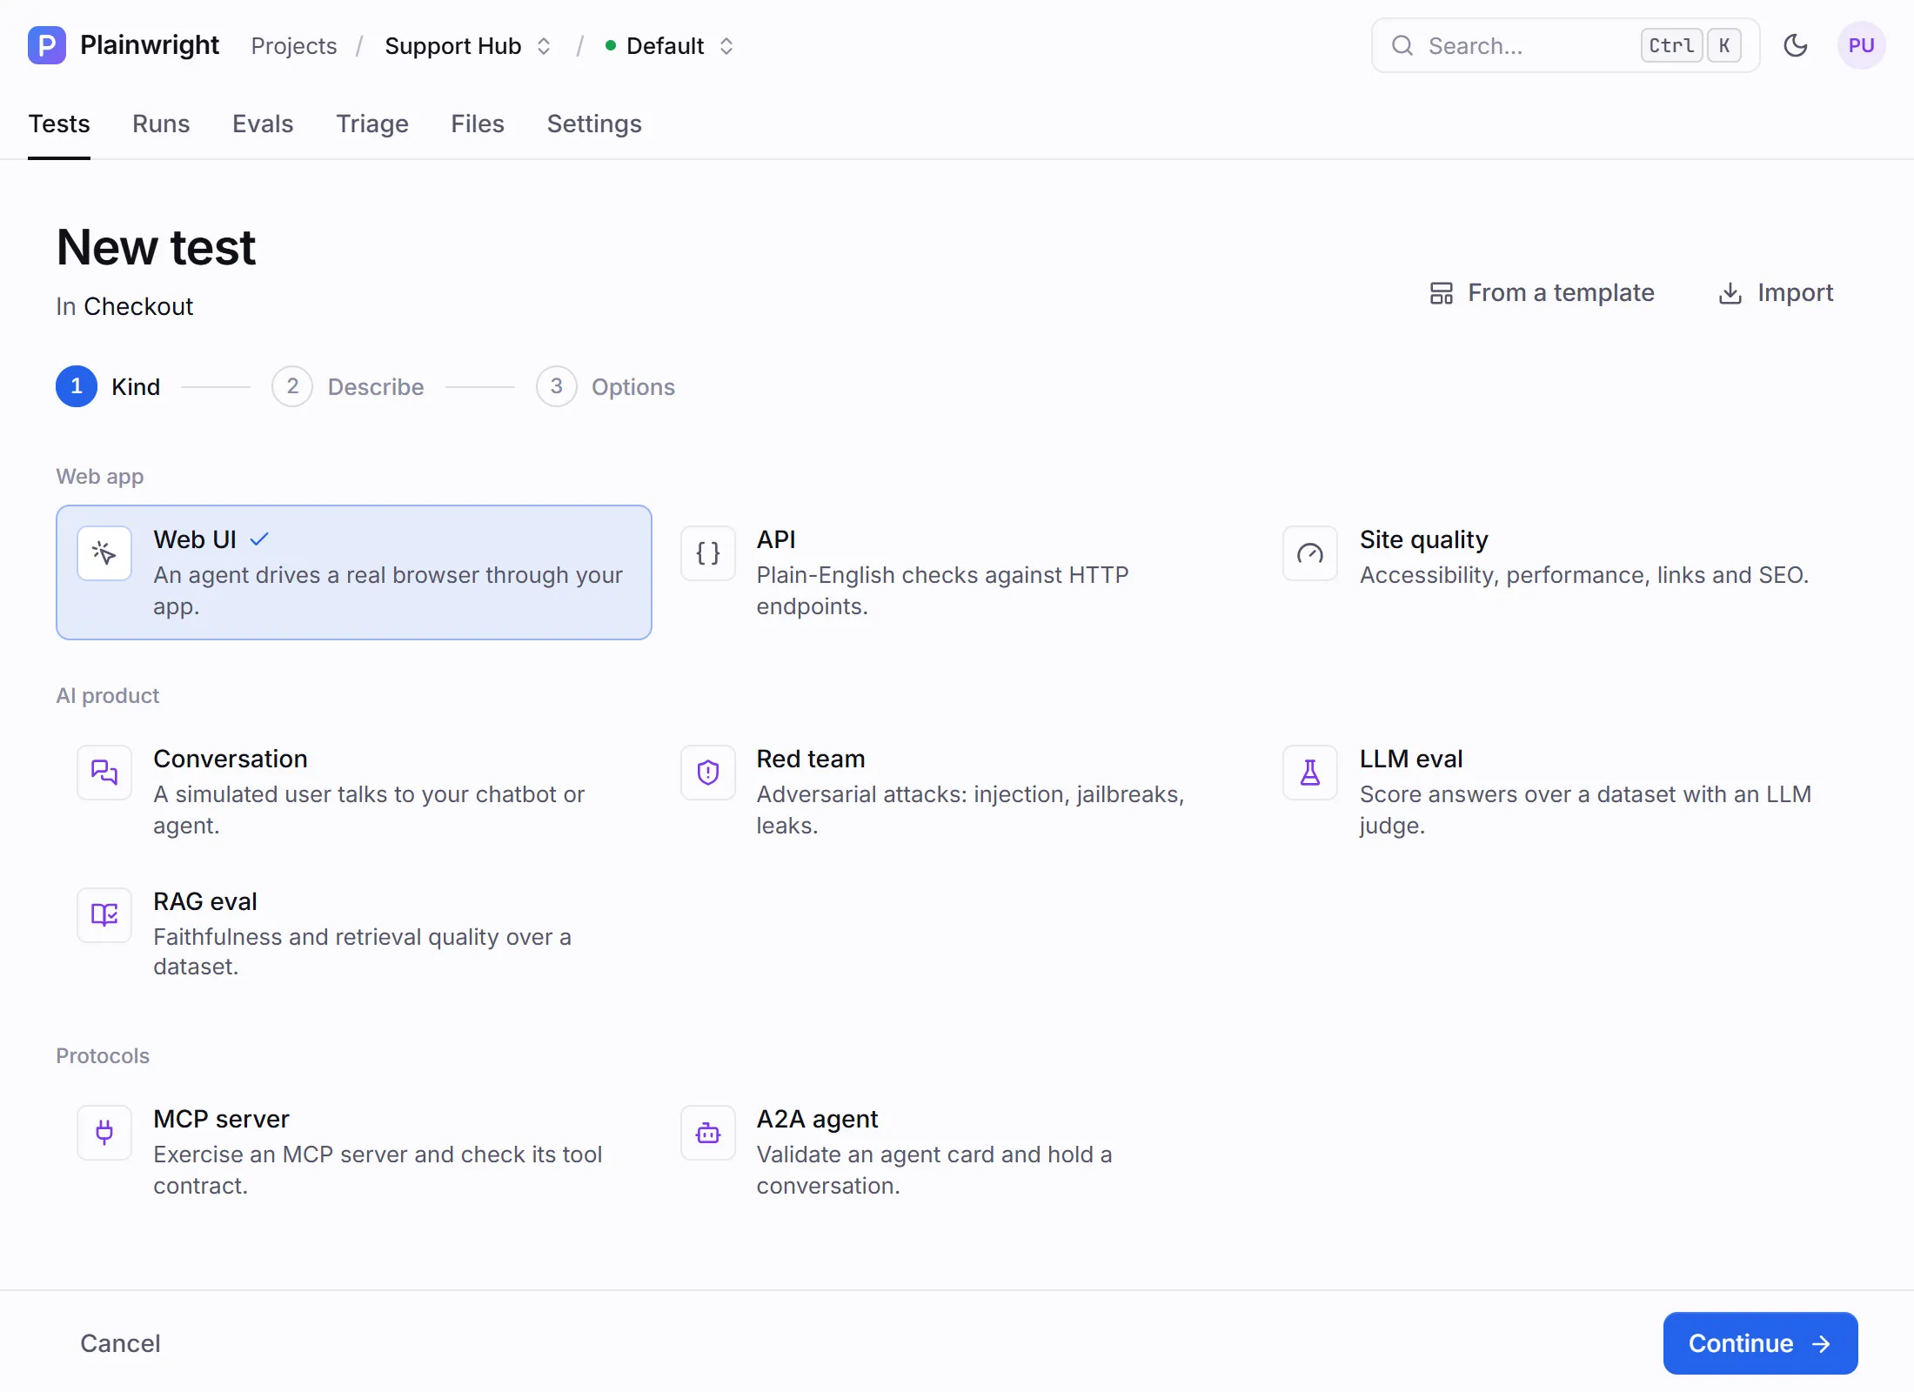The height and width of the screenshot is (1392, 1914).
Task: Click step 1 Kind in the wizard
Action: coord(109,386)
